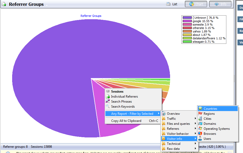Image resolution: width=243 pixels, height=153 pixels.
Task: Switch to Chart view
Action: 196,4
